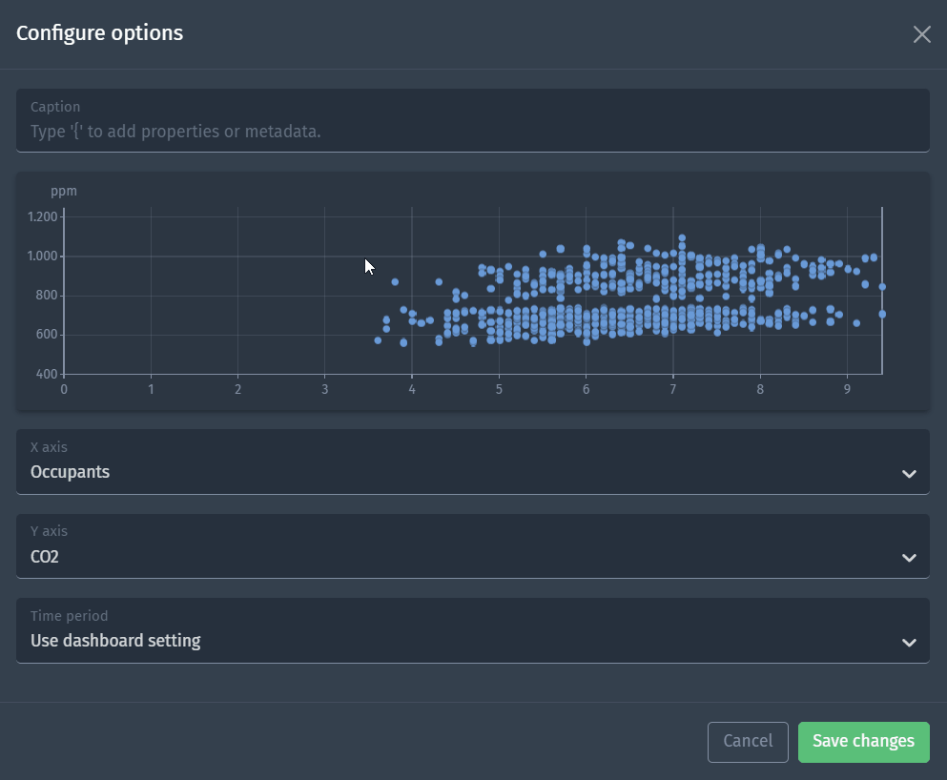Click the isolated data point left of 4
Screen dimensions: 947x780
[395, 282]
